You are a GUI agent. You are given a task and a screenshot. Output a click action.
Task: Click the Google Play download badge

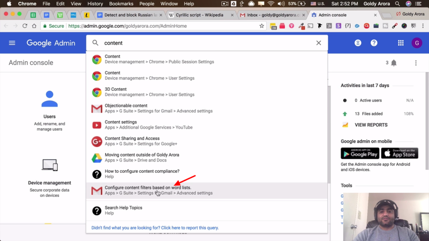coord(360,153)
